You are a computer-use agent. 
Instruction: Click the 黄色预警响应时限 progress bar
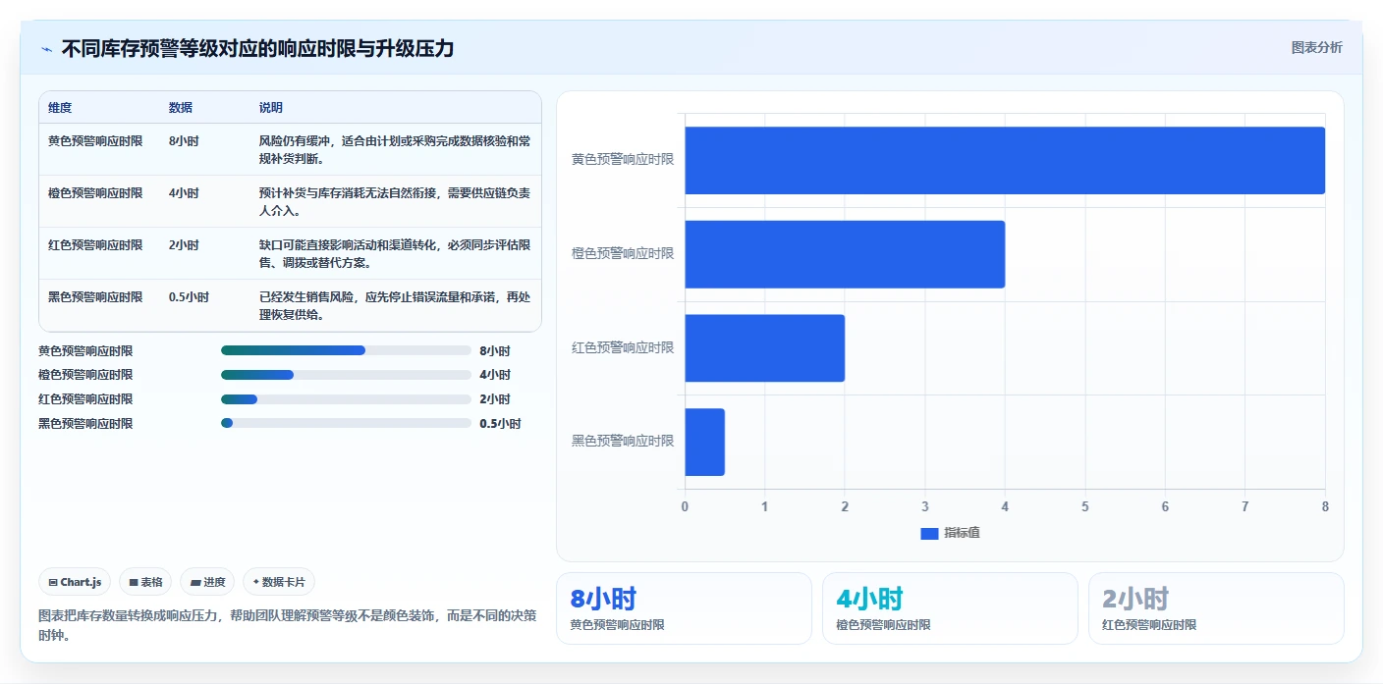(x=346, y=350)
